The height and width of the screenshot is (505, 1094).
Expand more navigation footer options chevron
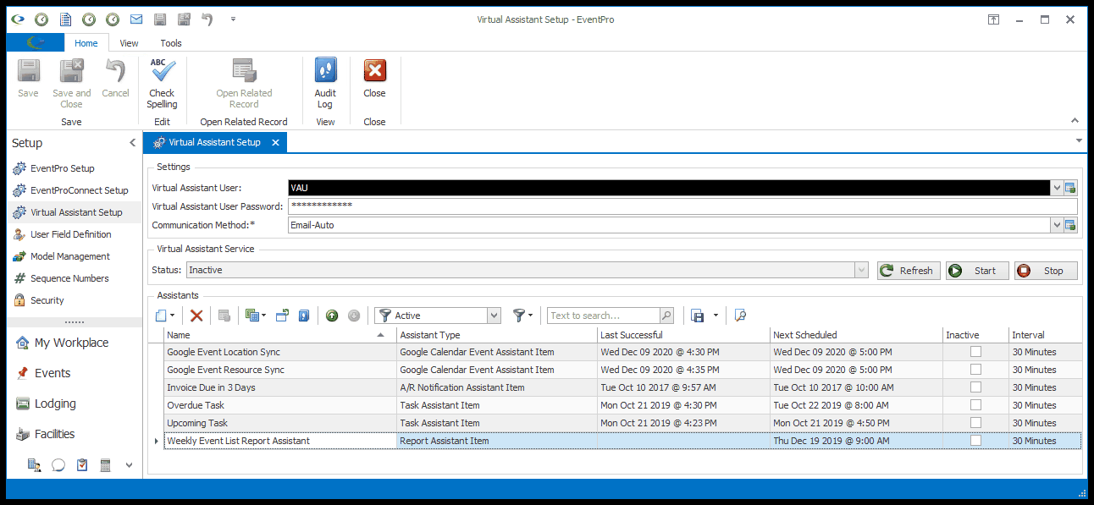129,464
